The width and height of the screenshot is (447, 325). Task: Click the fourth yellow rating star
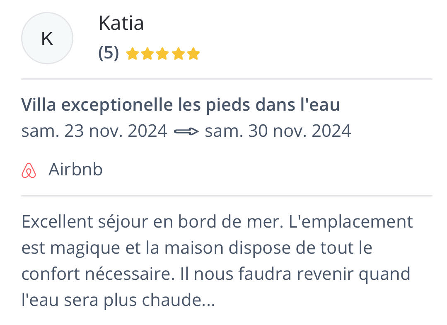[x=178, y=53]
